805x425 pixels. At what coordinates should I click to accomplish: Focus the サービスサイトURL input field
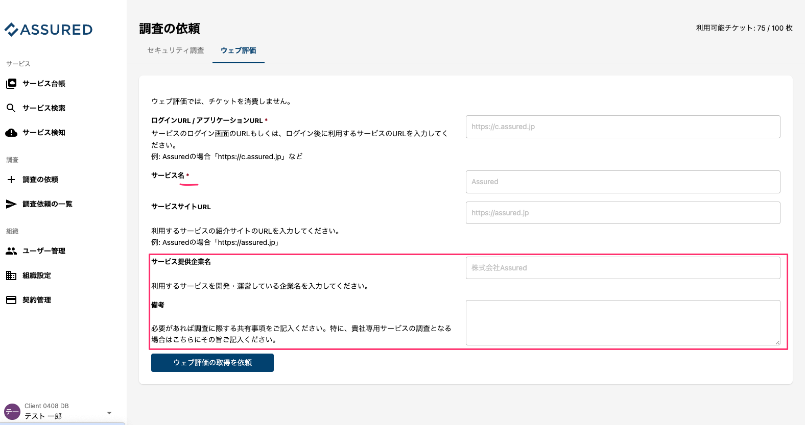click(623, 213)
